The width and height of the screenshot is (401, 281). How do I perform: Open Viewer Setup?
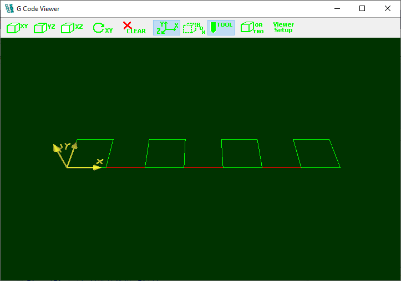click(283, 28)
